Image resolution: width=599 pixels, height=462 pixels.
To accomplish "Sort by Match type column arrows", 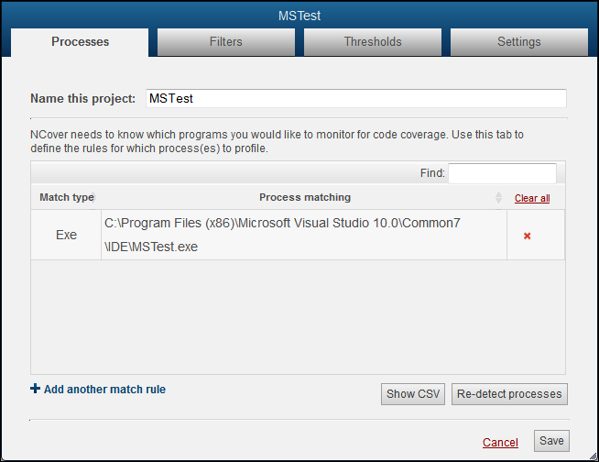I will (93, 197).
